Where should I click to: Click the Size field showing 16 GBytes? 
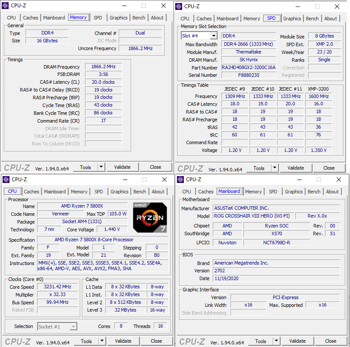47,41
